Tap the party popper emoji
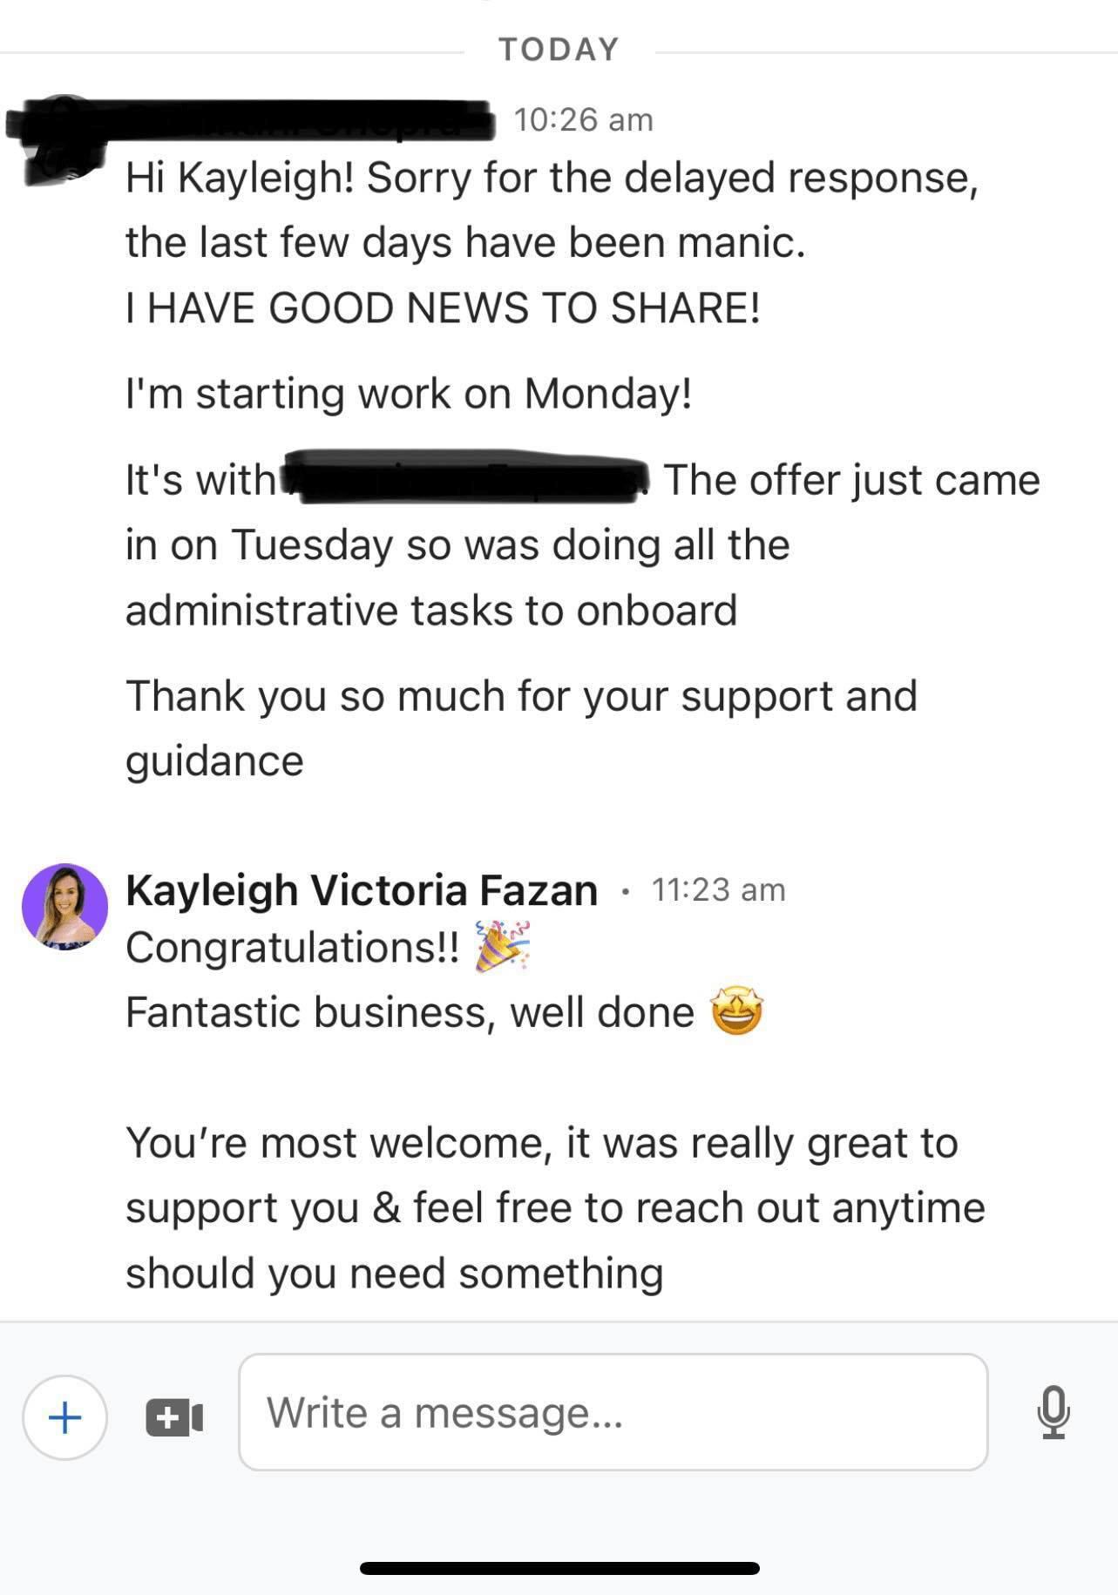The height and width of the screenshot is (1595, 1118). tap(503, 947)
